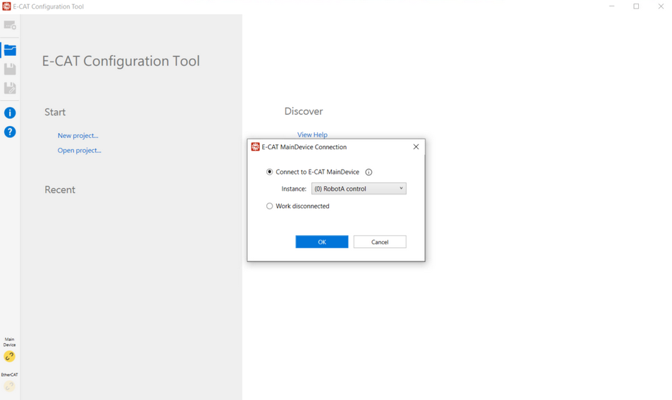Screen dimensions: 672x400
Task: Click the E-CAT app icon in title bar
Action: pos(6,6)
